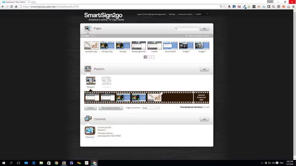This screenshot has height=166, width=296.
Task: Open Windows taskbar search
Action: pyautogui.click(x=11, y=163)
